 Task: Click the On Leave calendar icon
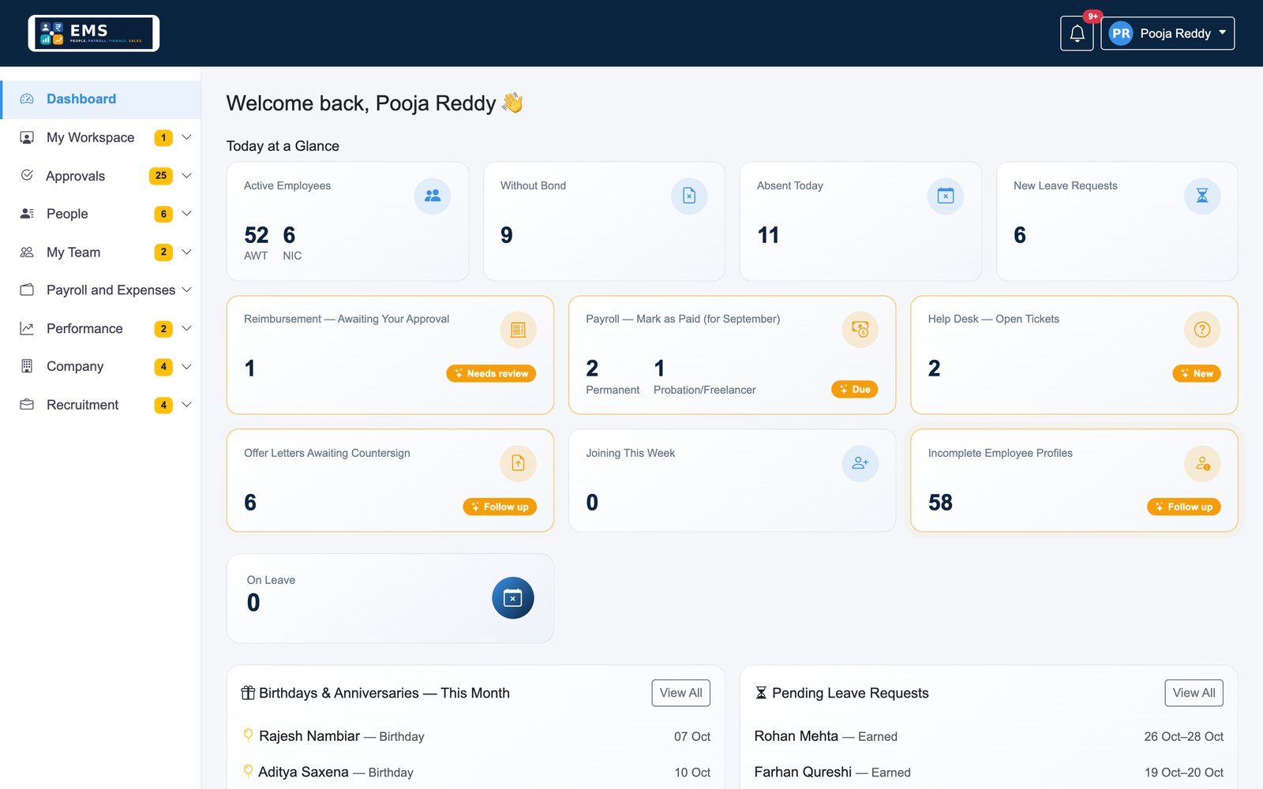(x=513, y=598)
